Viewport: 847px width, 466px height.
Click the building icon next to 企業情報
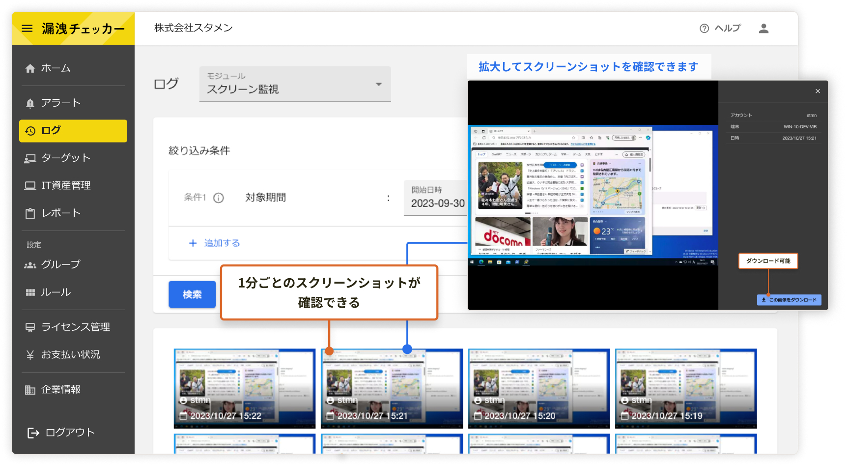pyautogui.click(x=30, y=390)
